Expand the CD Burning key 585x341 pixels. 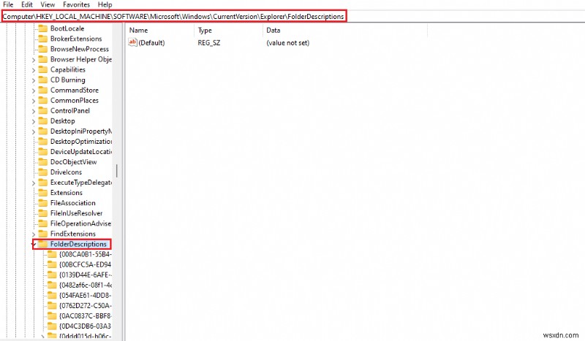(34, 80)
